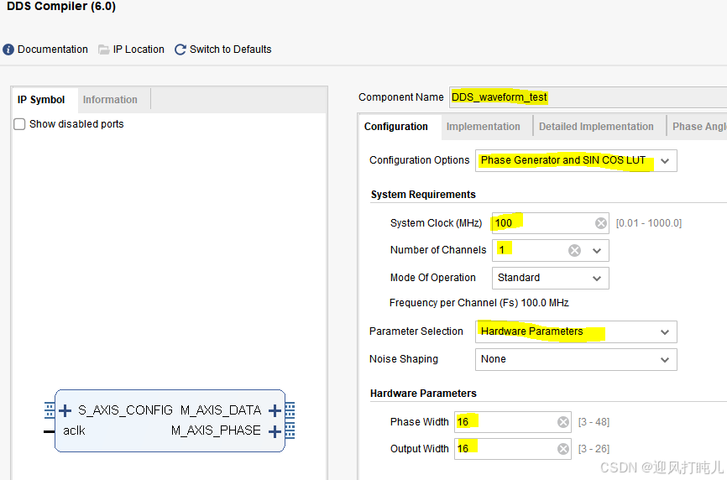The height and width of the screenshot is (480, 727).
Task: Click the aclk port label
Action: coord(74,430)
